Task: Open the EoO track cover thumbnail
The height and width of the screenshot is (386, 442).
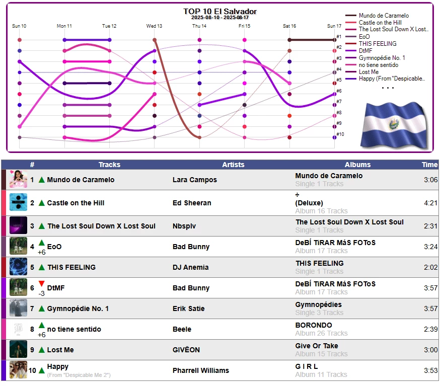Action: click(18, 246)
